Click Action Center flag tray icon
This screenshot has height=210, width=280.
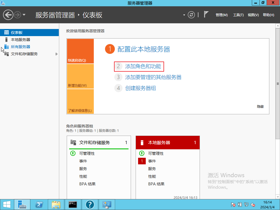click(233, 205)
